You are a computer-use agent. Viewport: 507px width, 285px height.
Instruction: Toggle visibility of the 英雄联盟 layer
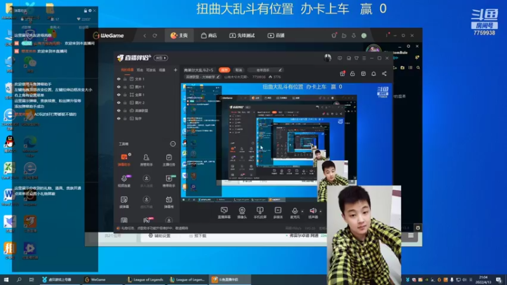point(119,110)
